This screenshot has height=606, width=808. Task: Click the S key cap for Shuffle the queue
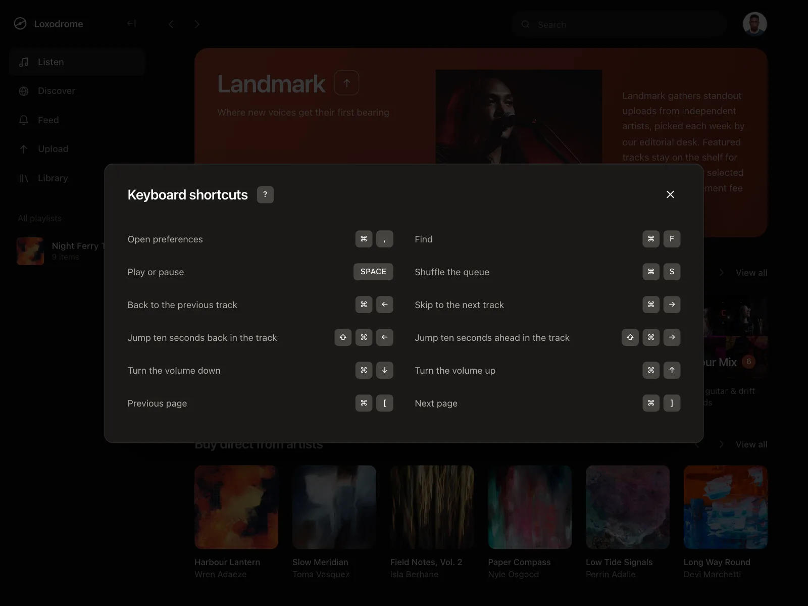pos(672,272)
